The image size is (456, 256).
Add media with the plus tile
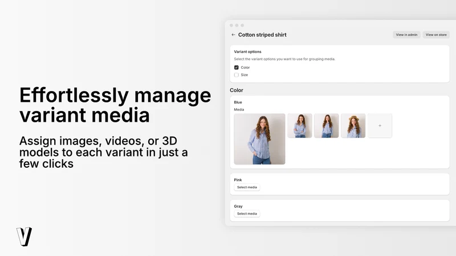(380, 126)
